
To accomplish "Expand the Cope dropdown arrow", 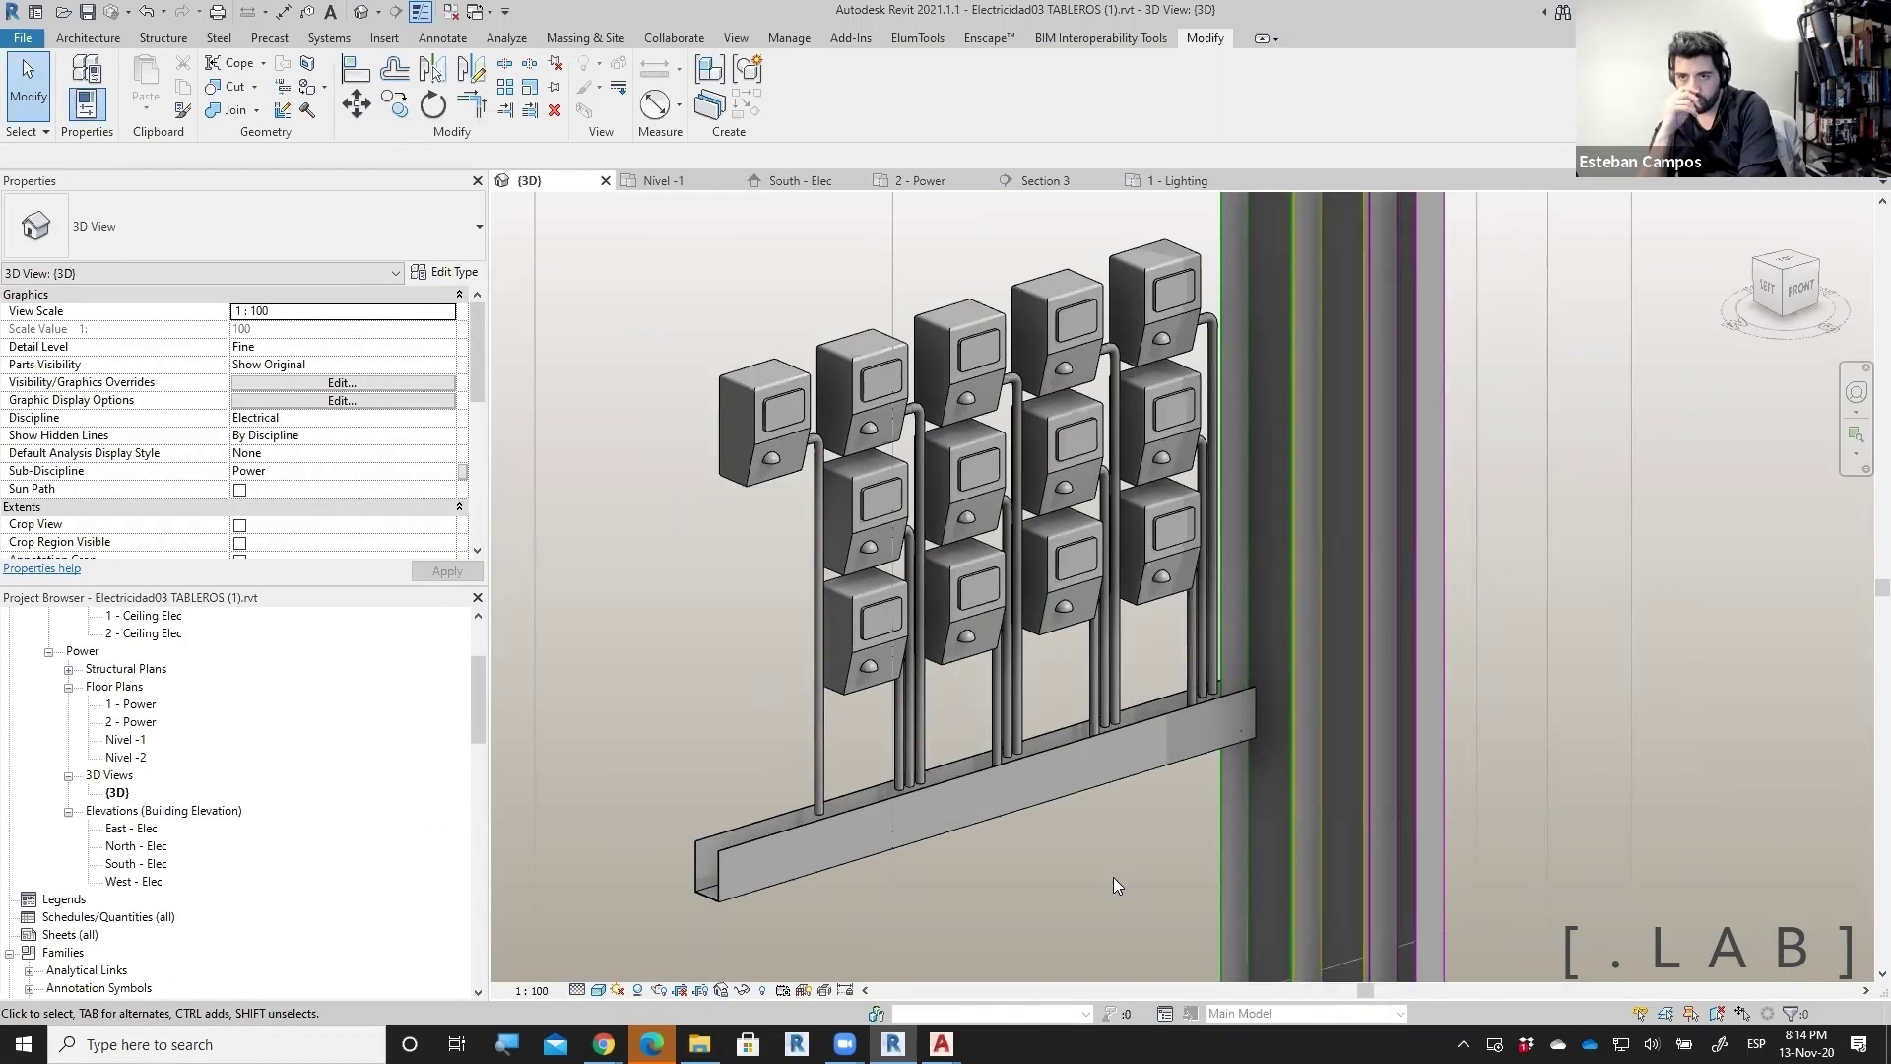I will (x=263, y=63).
